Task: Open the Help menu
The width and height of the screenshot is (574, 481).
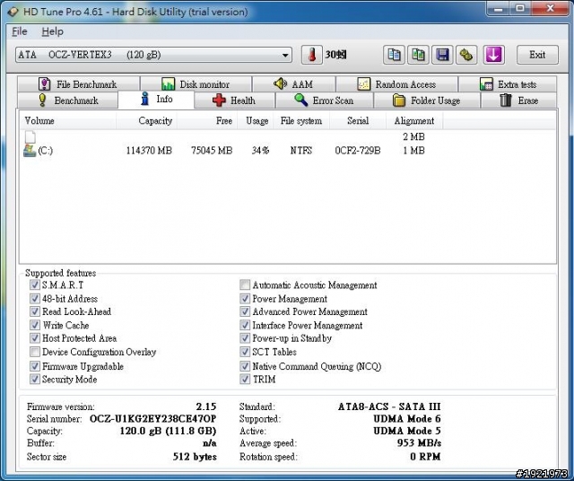Action: point(52,31)
